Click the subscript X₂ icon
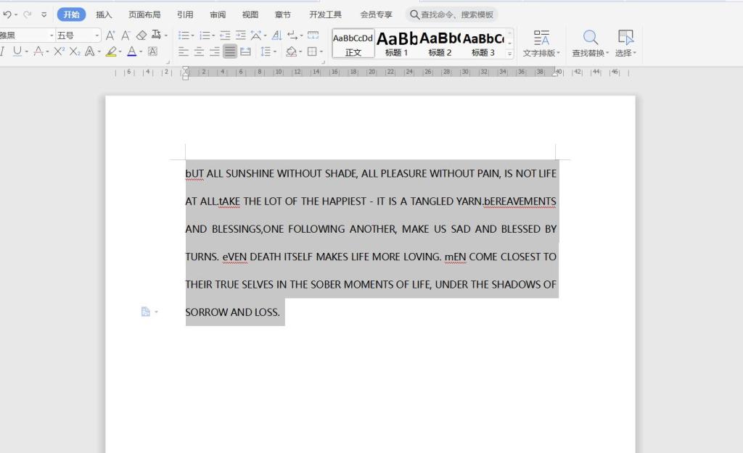Viewport: 743px width, 453px height. pyautogui.click(x=75, y=51)
